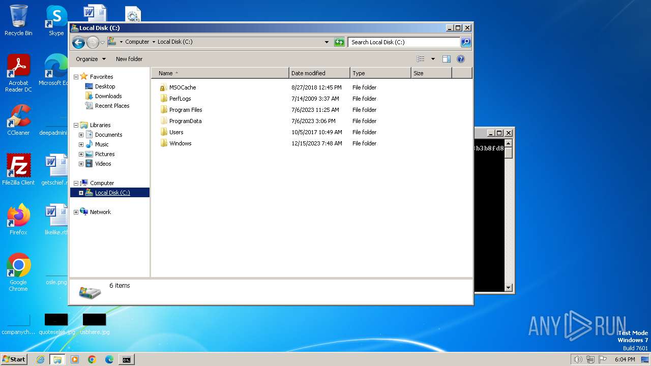The height and width of the screenshot is (366, 651).
Task: Expand the Music library
Action: click(x=81, y=145)
